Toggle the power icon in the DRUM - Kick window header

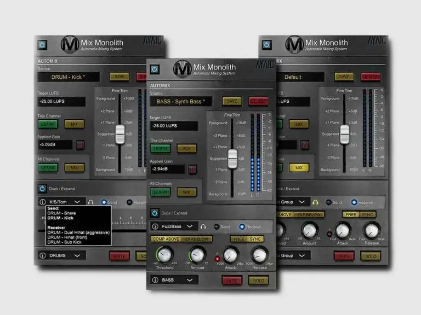pyautogui.click(x=42, y=45)
